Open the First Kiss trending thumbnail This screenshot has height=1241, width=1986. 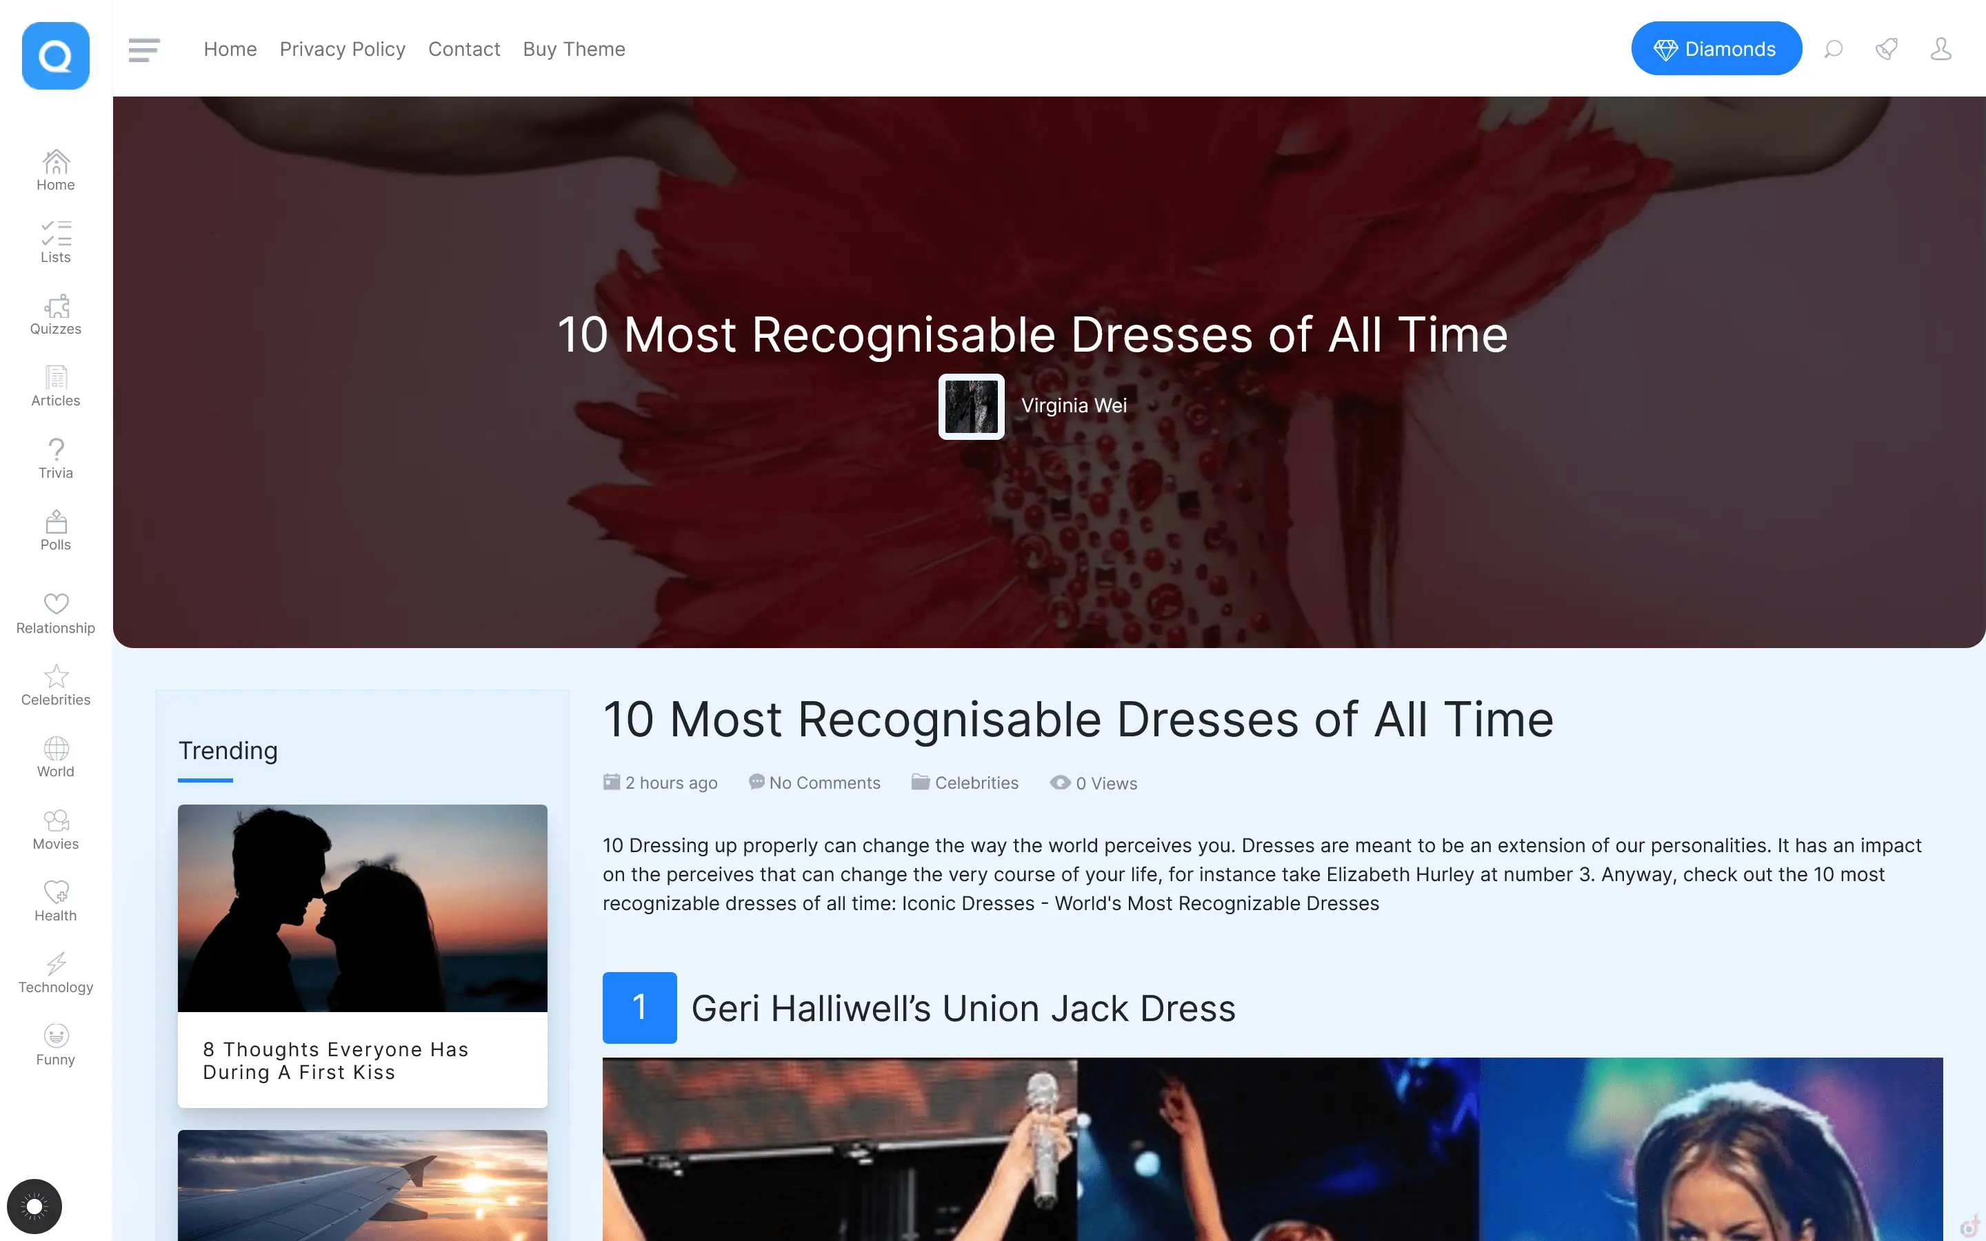tap(362, 908)
